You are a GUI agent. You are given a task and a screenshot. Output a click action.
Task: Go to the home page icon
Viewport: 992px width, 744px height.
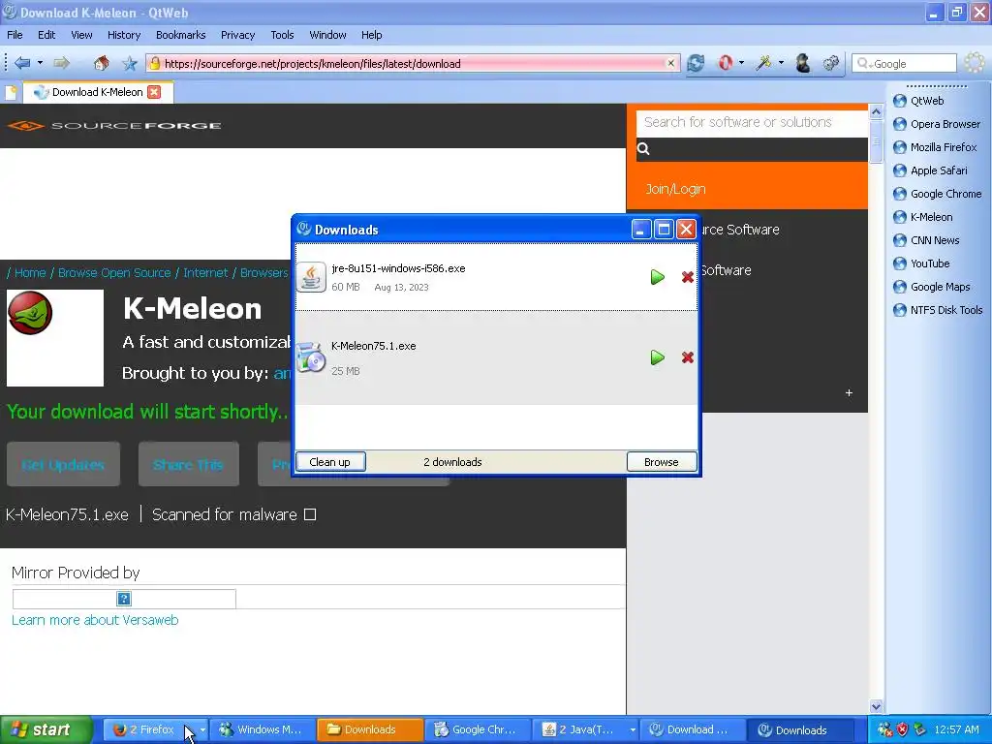[x=101, y=63]
